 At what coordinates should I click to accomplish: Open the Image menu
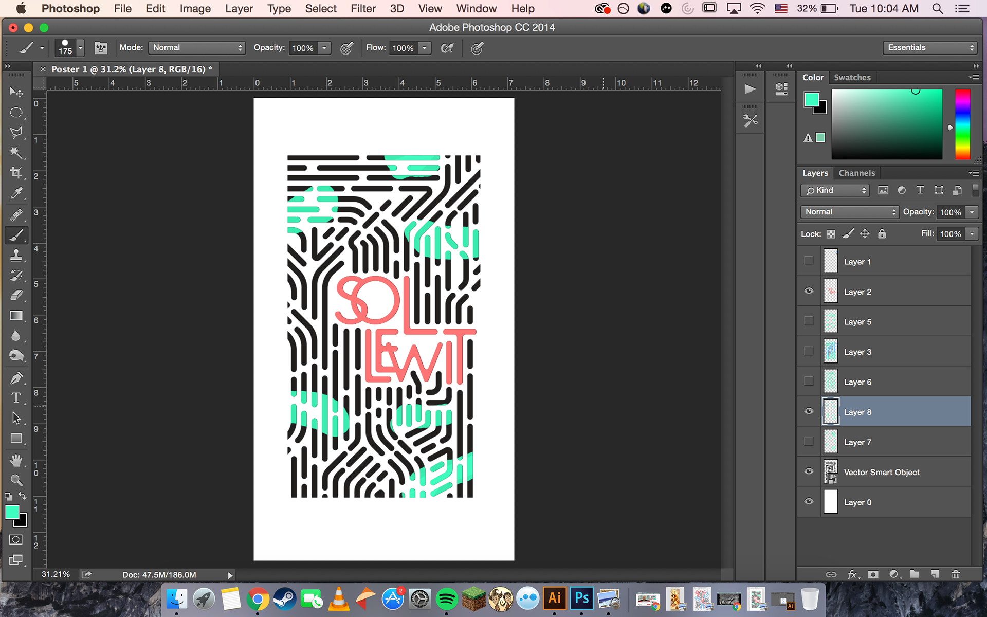pyautogui.click(x=195, y=9)
